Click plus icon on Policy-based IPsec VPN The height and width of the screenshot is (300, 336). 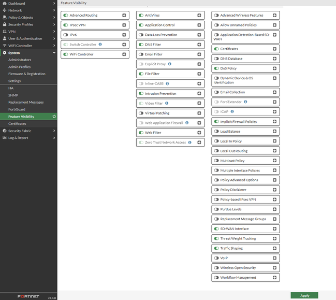point(274,199)
